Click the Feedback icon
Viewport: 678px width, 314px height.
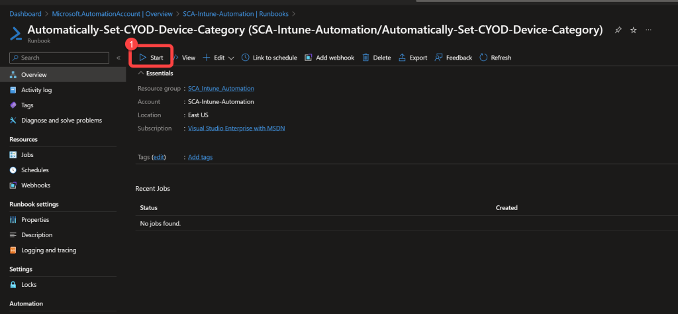(x=439, y=58)
